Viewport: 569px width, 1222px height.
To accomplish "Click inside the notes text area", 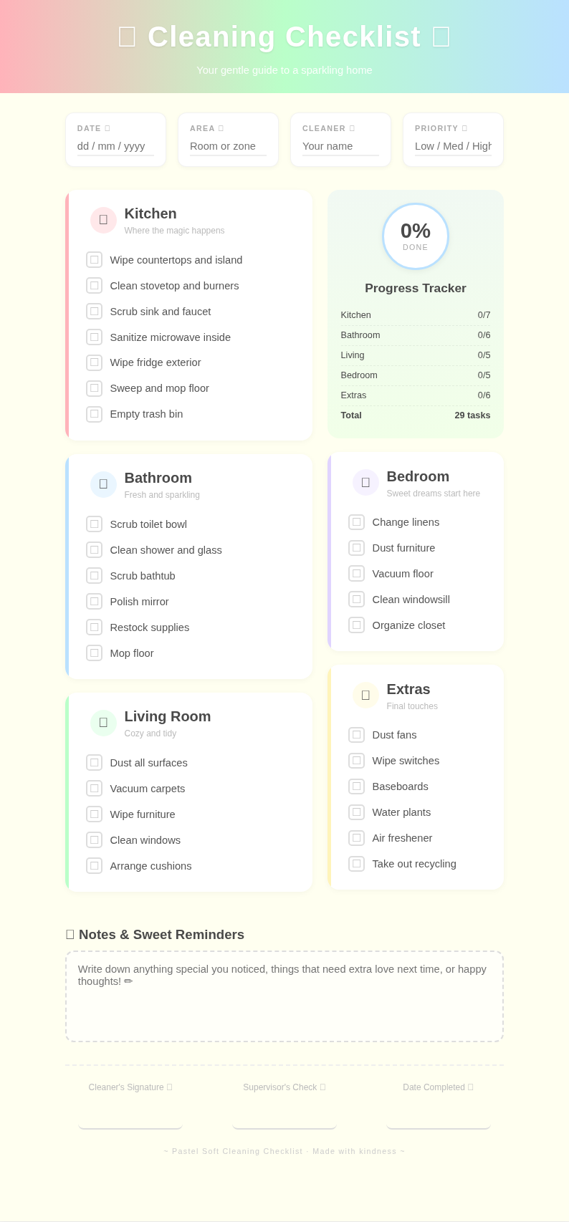I will click(x=284, y=996).
